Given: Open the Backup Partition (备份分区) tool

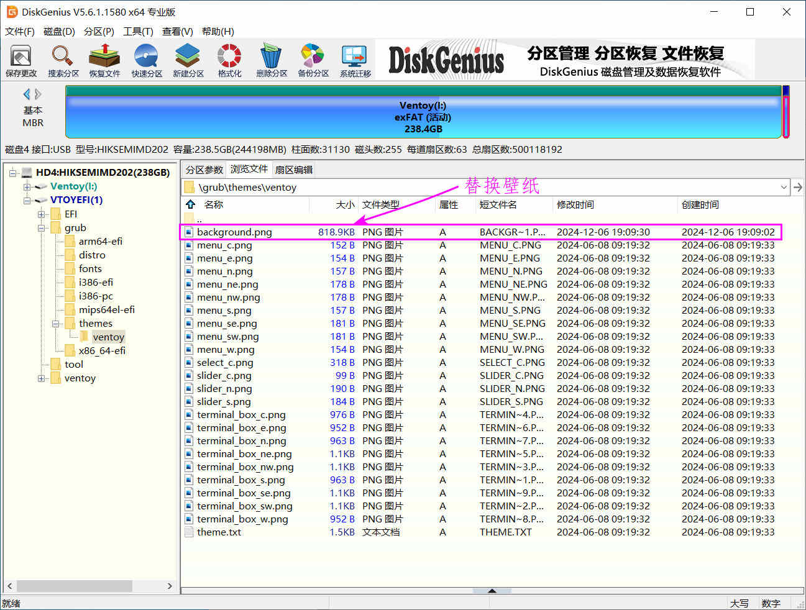Looking at the screenshot, I should pyautogui.click(x=313, y=61).
